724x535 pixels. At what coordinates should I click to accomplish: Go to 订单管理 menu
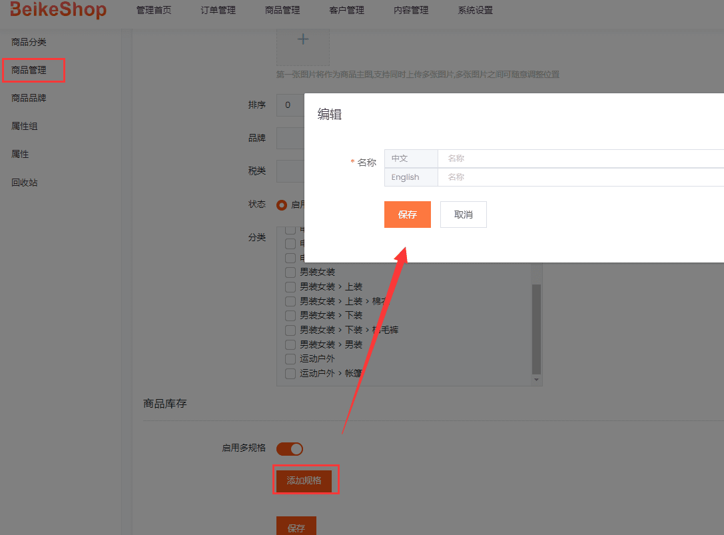(x=218, y=11)
